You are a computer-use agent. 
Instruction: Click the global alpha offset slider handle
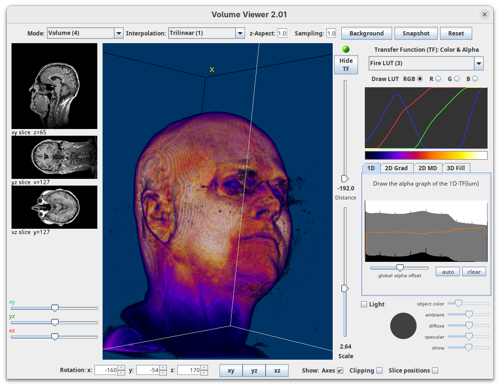pos(399,268)
